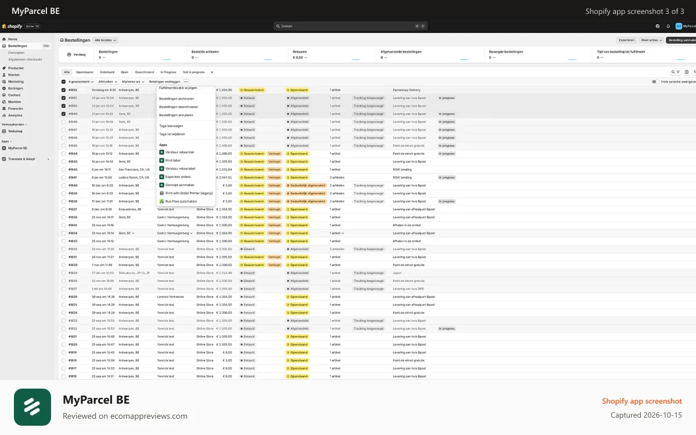
Task: Check the checkbox for order #1848
Action: (x=64, y=122)
